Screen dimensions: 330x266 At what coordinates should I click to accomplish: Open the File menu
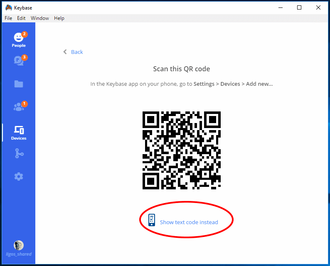(x=8, y=18)
